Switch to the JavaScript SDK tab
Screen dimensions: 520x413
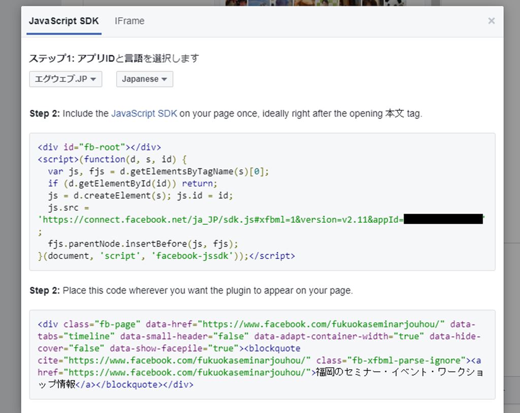click(63, 21)
